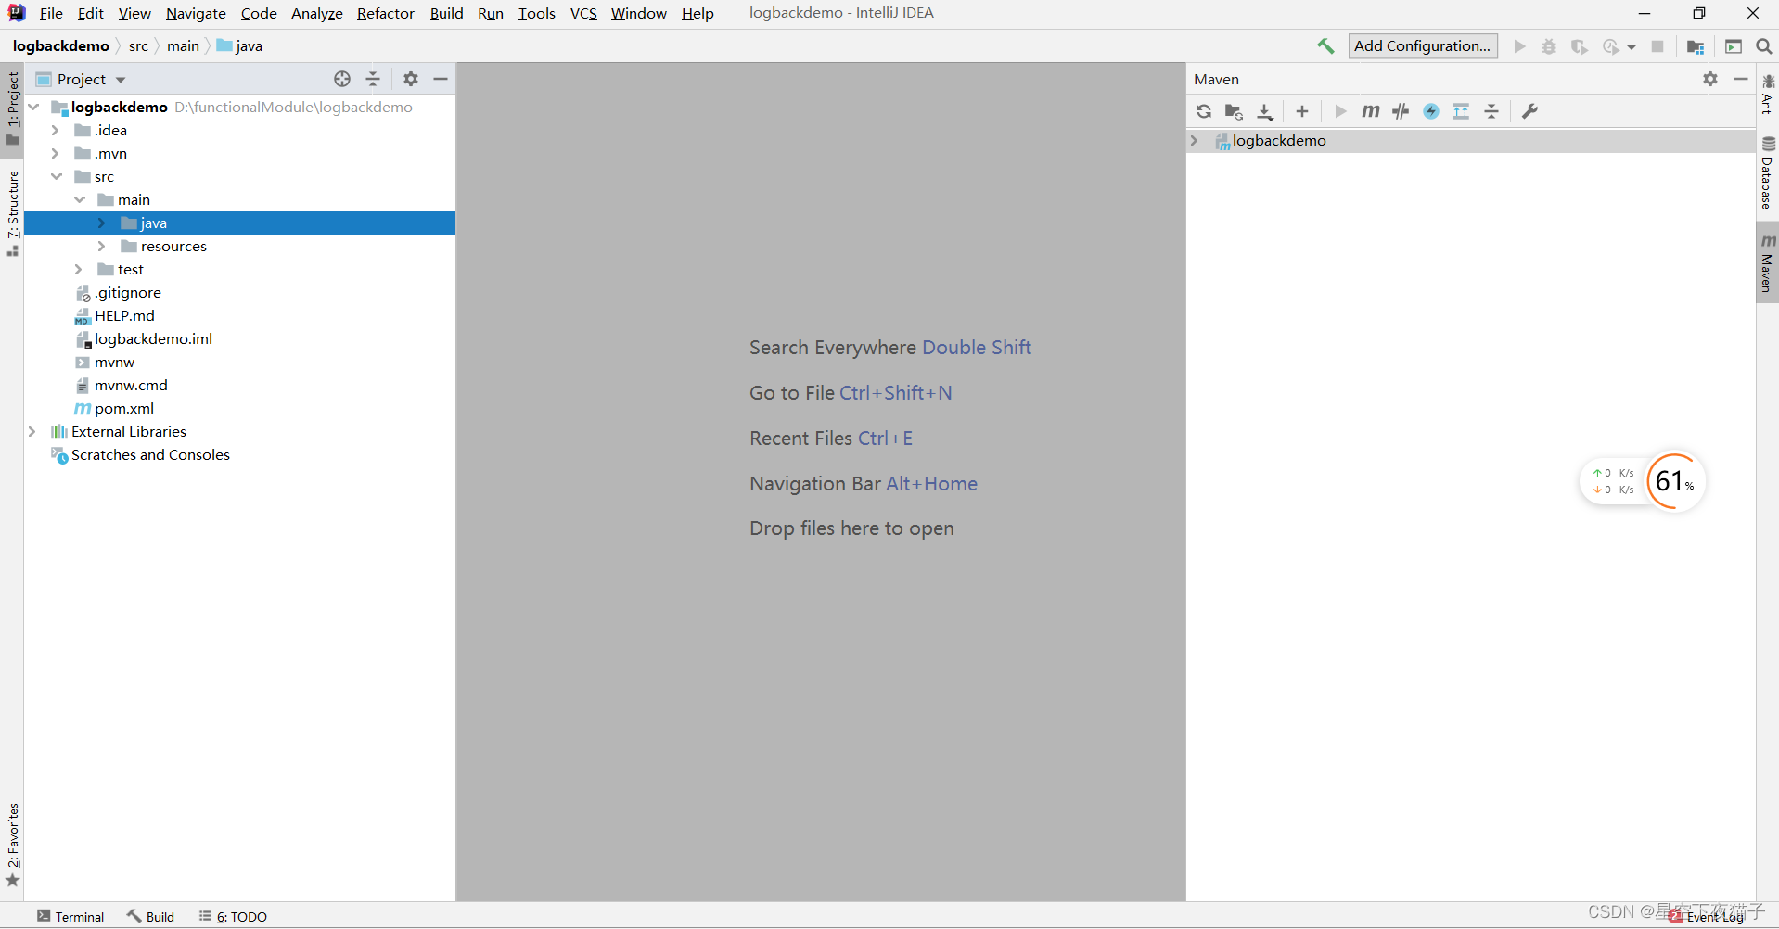Click Collapse All icon in Maven toolbar
Screen dimensions: 1779x929
(1491, 111)
